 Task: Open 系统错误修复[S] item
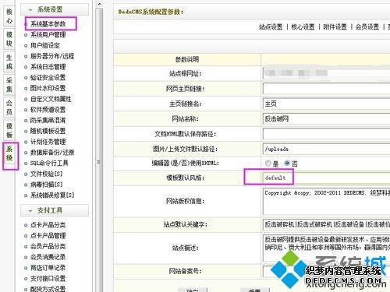[52, 195]
